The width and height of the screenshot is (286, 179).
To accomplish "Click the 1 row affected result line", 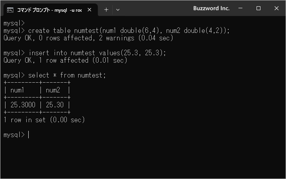I will (x=65, y=60).
